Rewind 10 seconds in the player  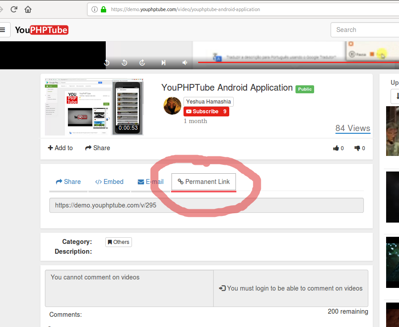124,63
